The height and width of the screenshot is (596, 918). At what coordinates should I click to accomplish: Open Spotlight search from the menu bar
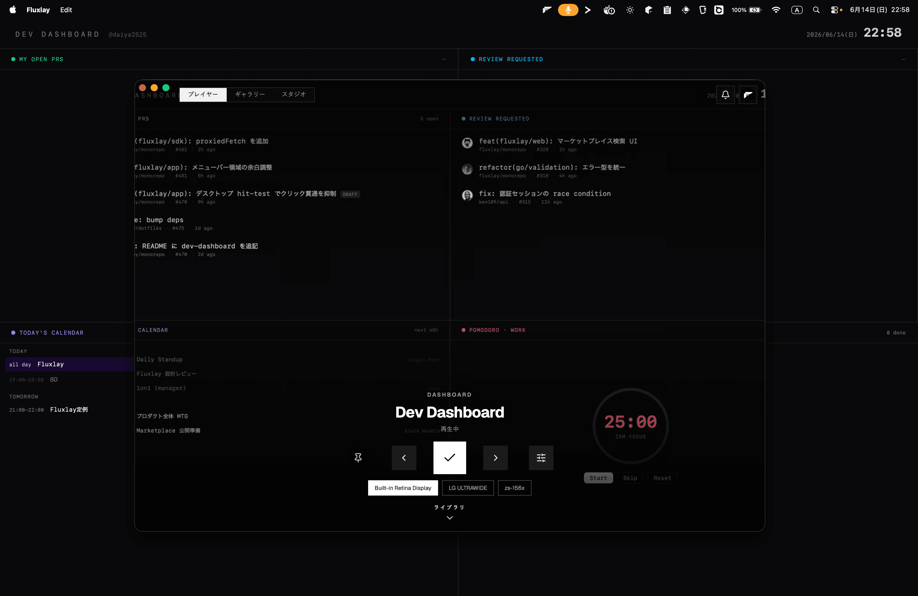tap(816, 10)
